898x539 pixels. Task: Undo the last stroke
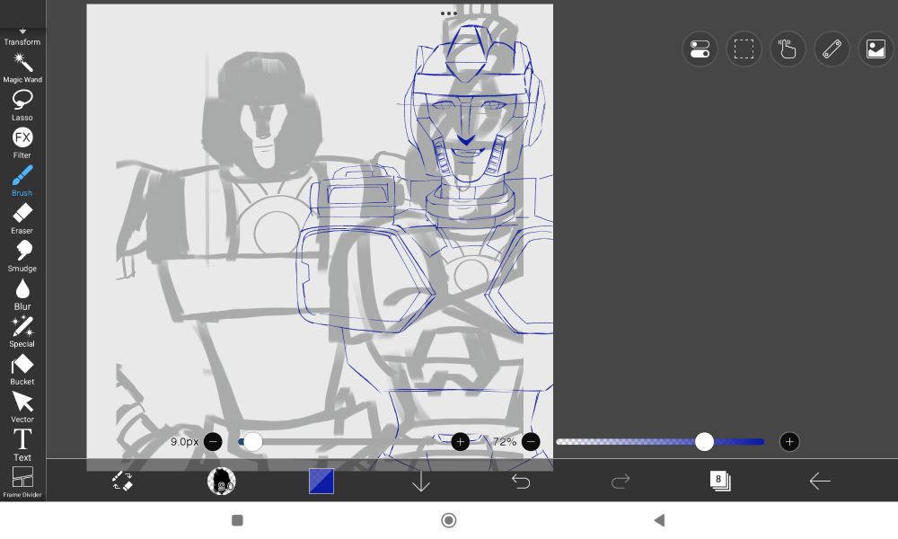(521, 482)
